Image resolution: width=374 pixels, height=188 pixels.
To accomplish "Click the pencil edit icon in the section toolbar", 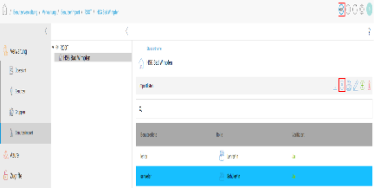I will [355, 86].
